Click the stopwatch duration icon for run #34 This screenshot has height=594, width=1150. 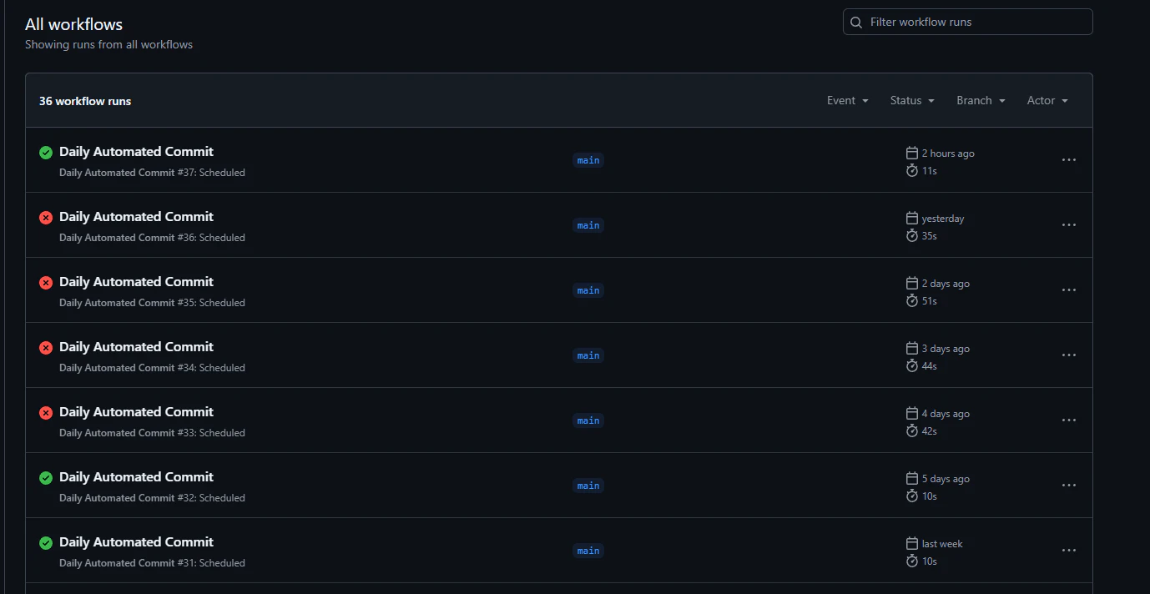[912, 366]
